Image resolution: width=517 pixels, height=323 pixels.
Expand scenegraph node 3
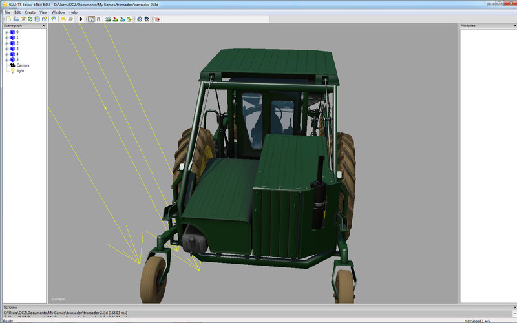click(6, 48)
